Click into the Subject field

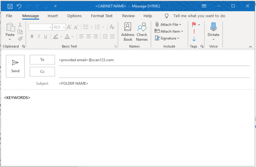point(154,83)
